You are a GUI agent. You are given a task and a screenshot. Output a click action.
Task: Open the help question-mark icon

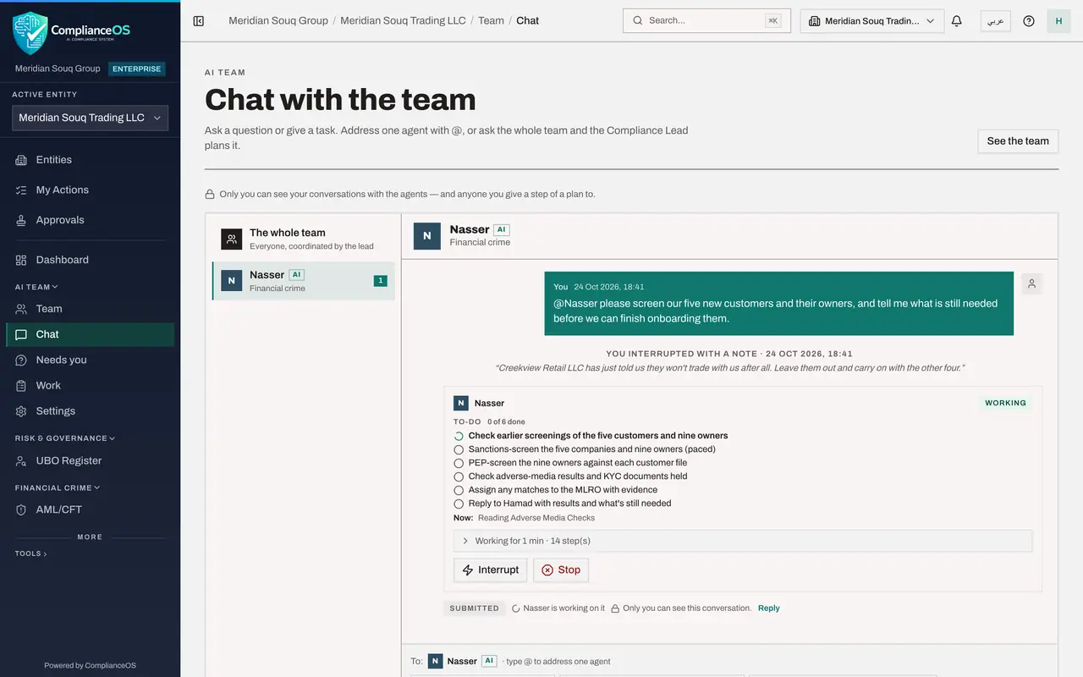click(1029, 21)
